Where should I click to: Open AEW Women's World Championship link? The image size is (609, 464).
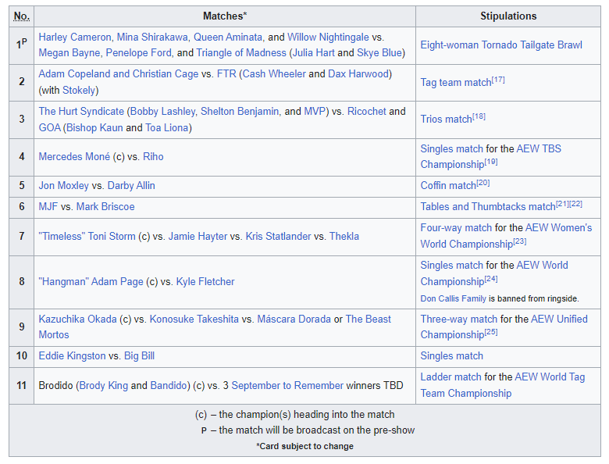(x=506, y=235)
